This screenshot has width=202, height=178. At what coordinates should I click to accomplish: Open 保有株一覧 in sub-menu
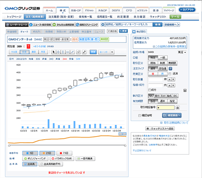(x=85, y=17)
